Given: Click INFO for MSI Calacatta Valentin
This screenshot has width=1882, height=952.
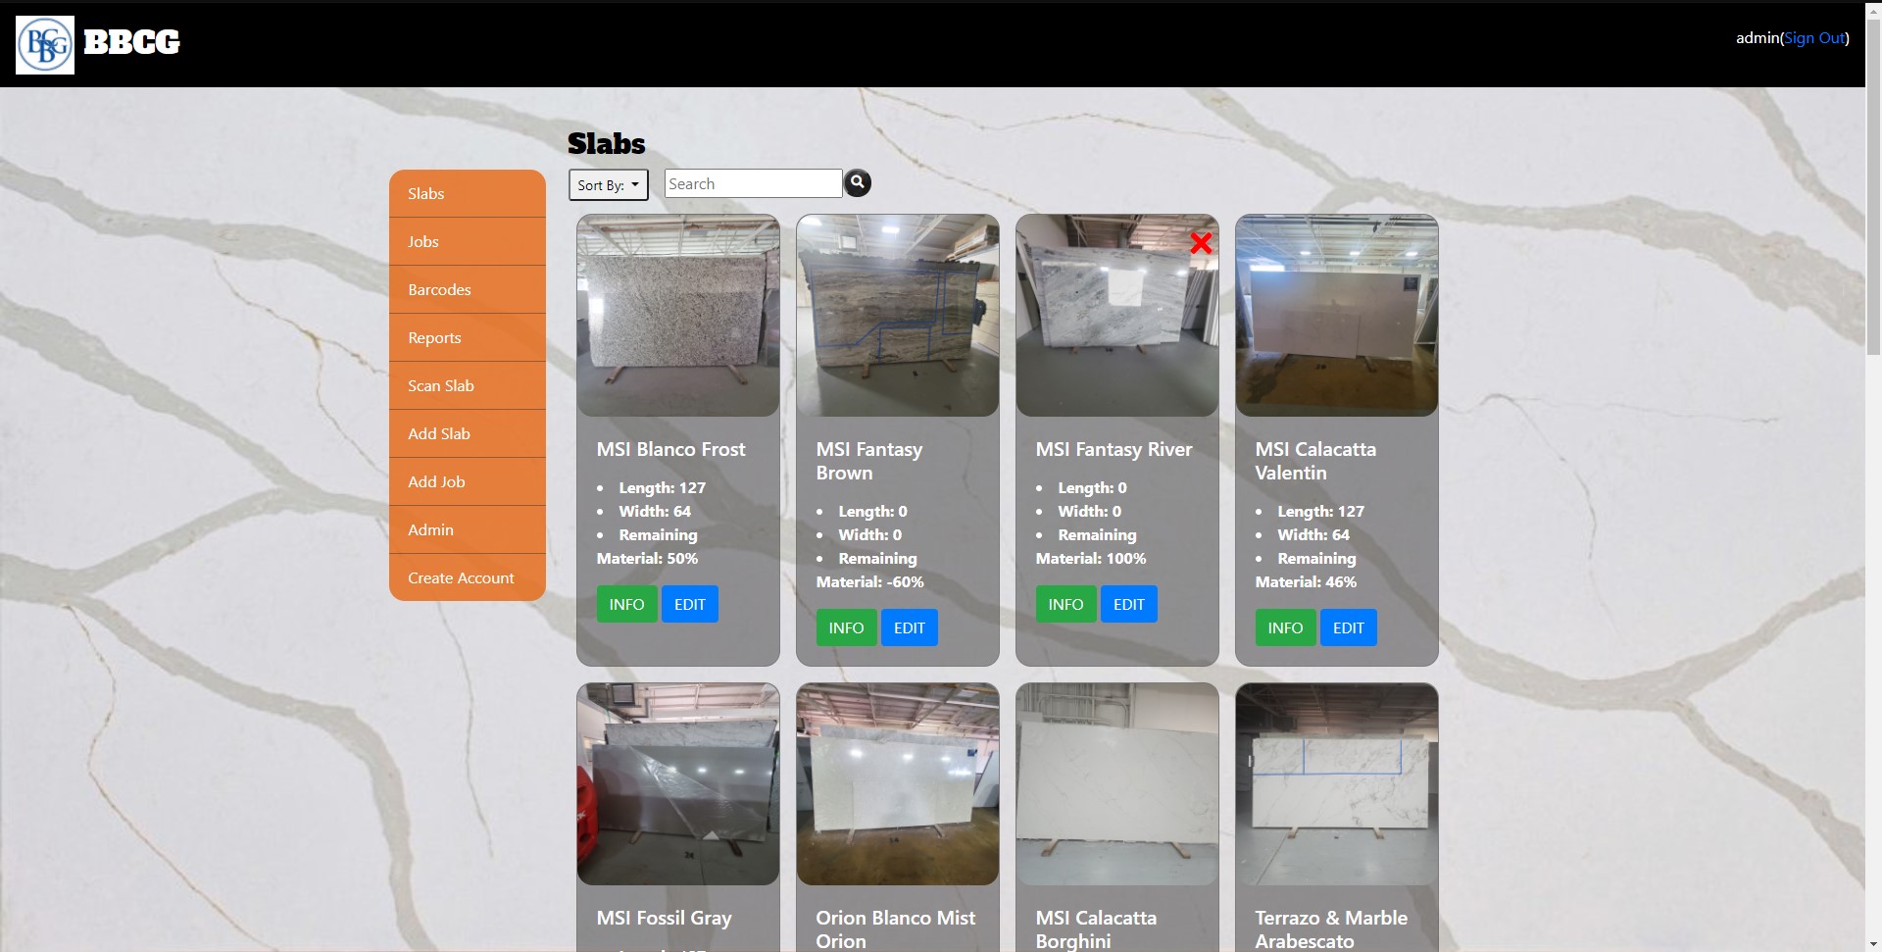Looking at the screenshot, I should pos(1285,627).
